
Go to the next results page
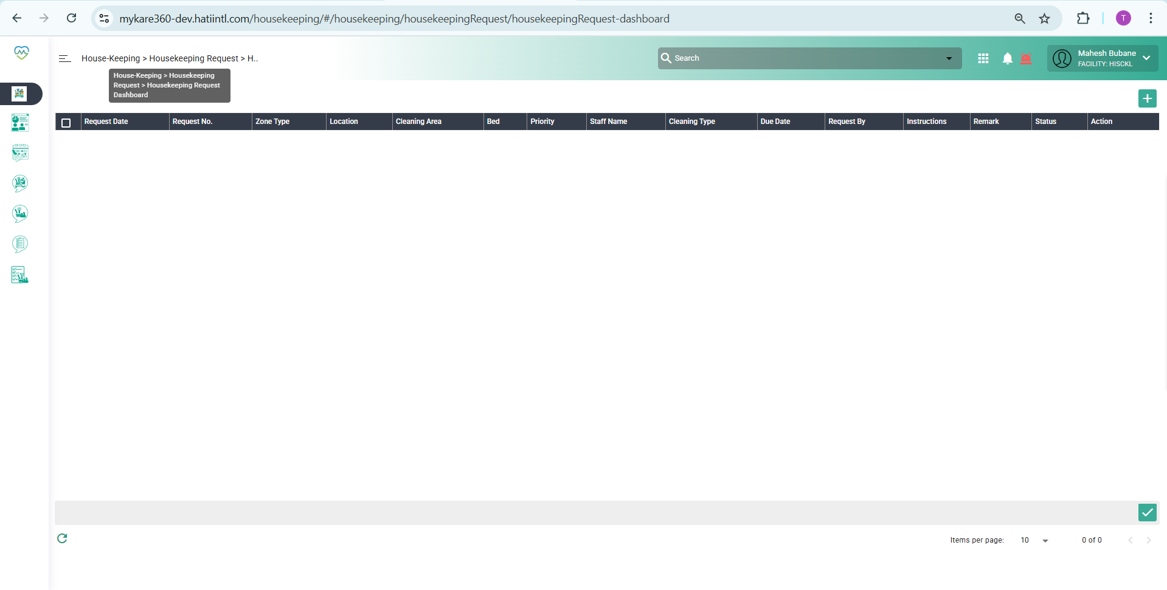point(1149,540)
